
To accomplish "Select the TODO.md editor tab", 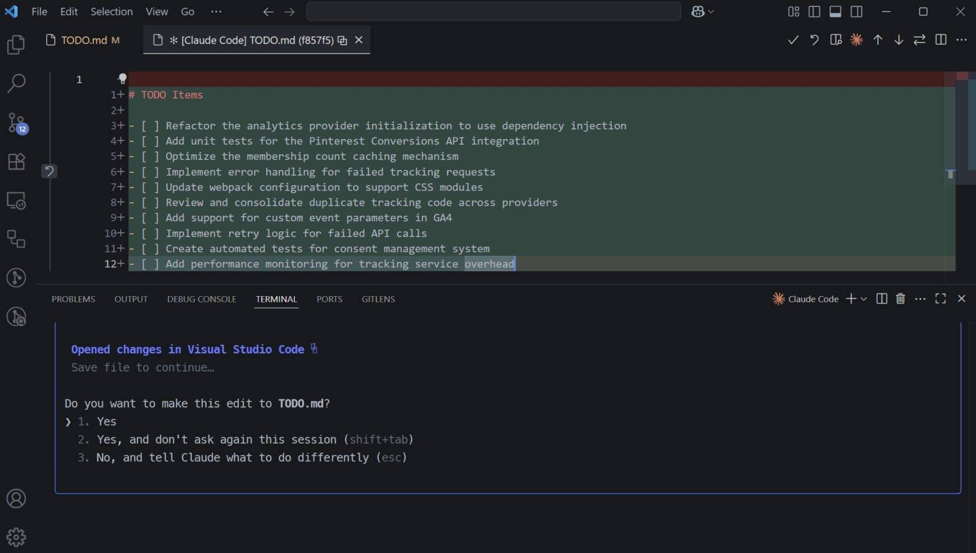I will [x=83, y=40].
